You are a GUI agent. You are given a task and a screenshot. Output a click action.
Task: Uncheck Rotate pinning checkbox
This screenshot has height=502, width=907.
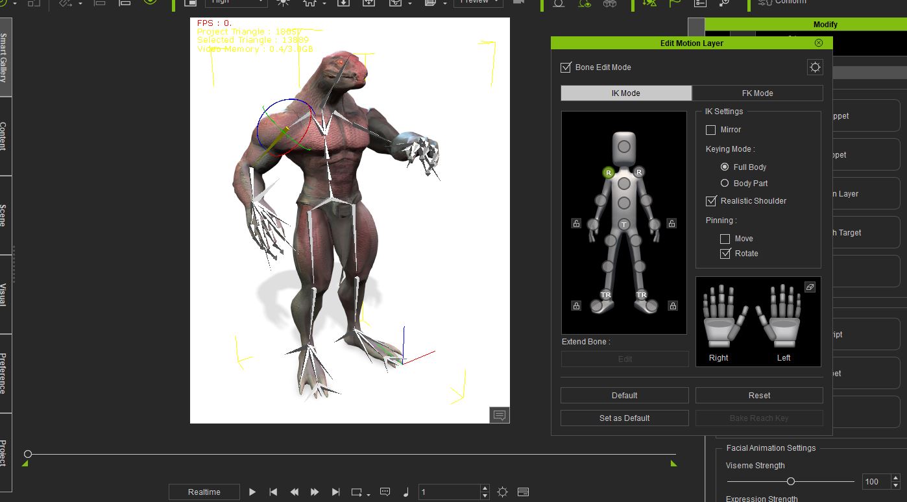point(725,254)
